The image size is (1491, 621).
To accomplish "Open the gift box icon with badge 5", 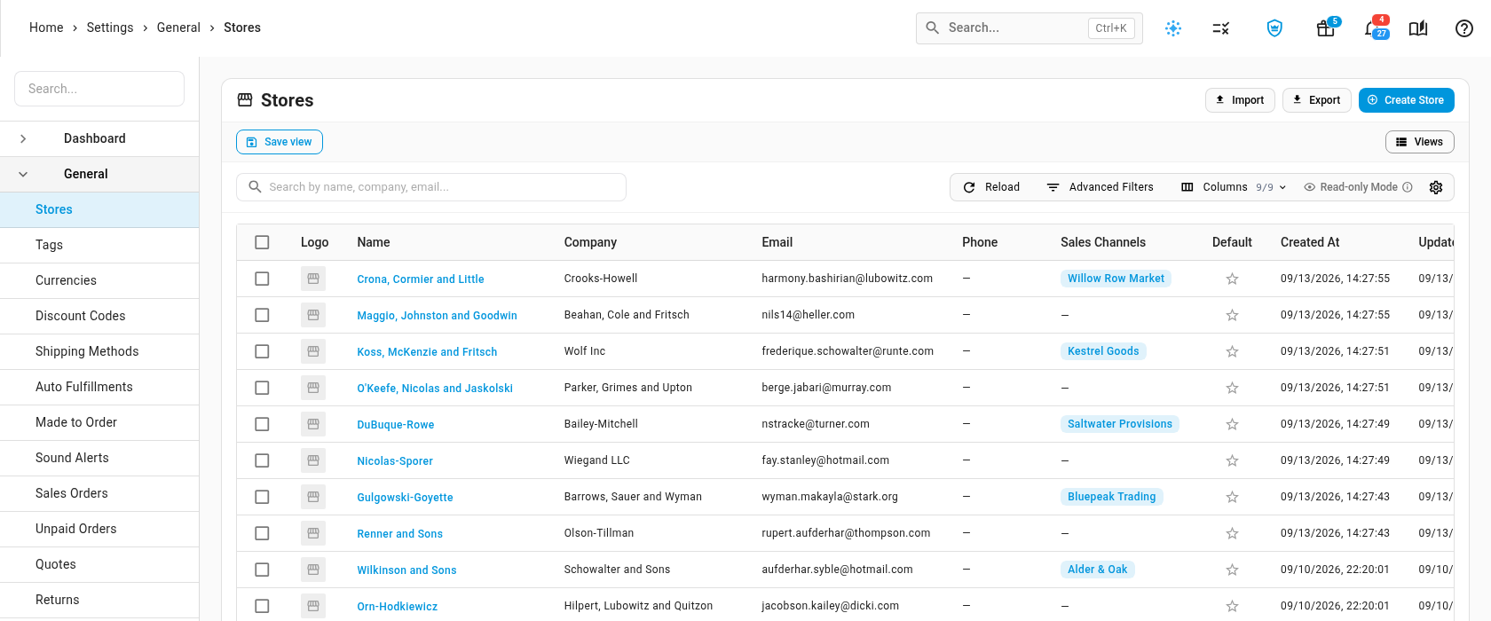I will click(x=1326, y=28).
